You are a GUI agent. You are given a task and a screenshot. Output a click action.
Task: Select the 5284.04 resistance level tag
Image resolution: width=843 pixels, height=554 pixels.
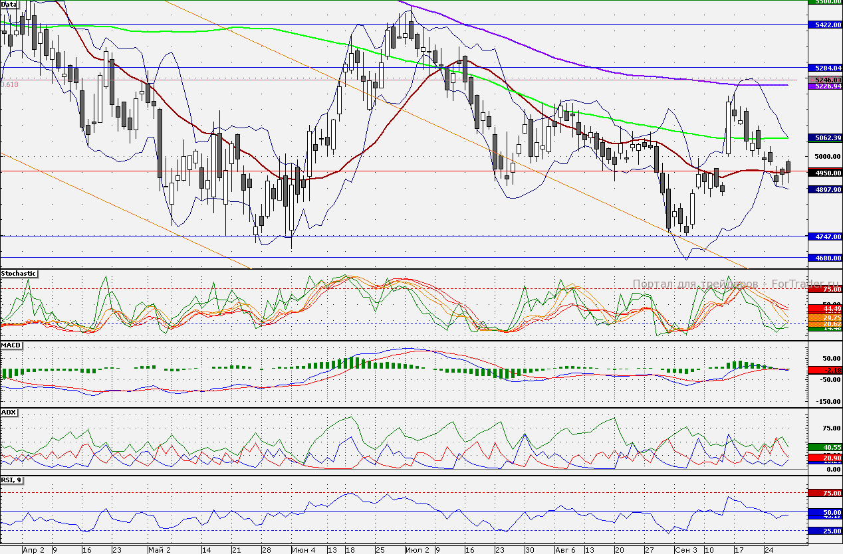coord(824,68)
